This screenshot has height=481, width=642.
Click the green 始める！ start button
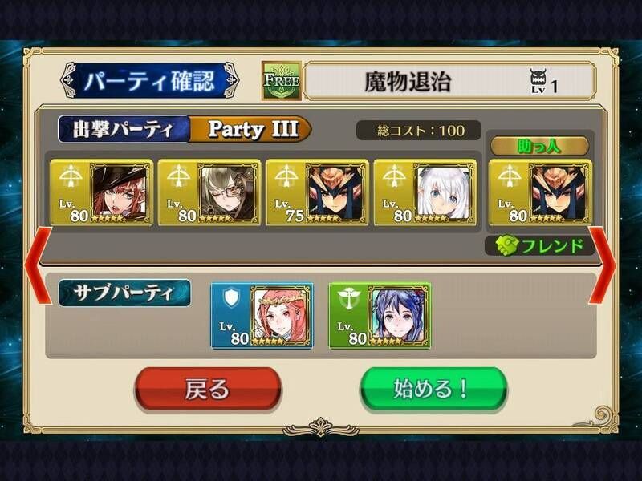point(433,389)
